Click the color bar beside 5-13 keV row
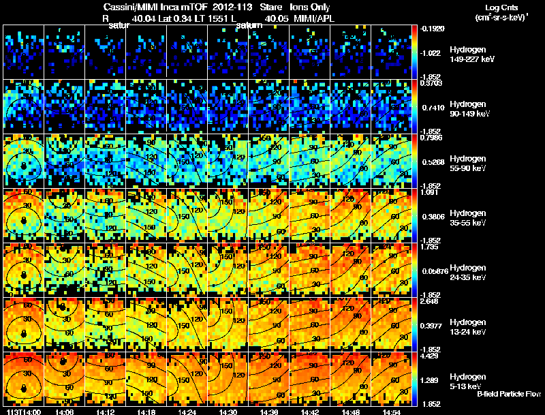This screenshot has height=415, width=545. click(x=414, y=380)
